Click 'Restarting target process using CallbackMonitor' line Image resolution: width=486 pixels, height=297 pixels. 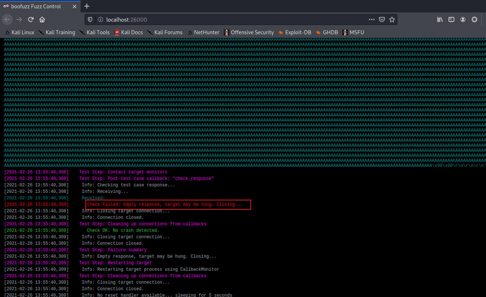click(x=150, y=269)
